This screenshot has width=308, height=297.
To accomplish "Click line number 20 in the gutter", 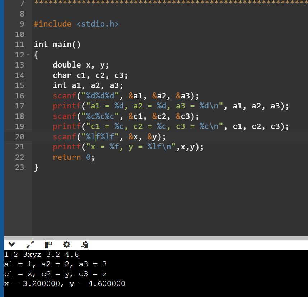I will tap(20, 137).
